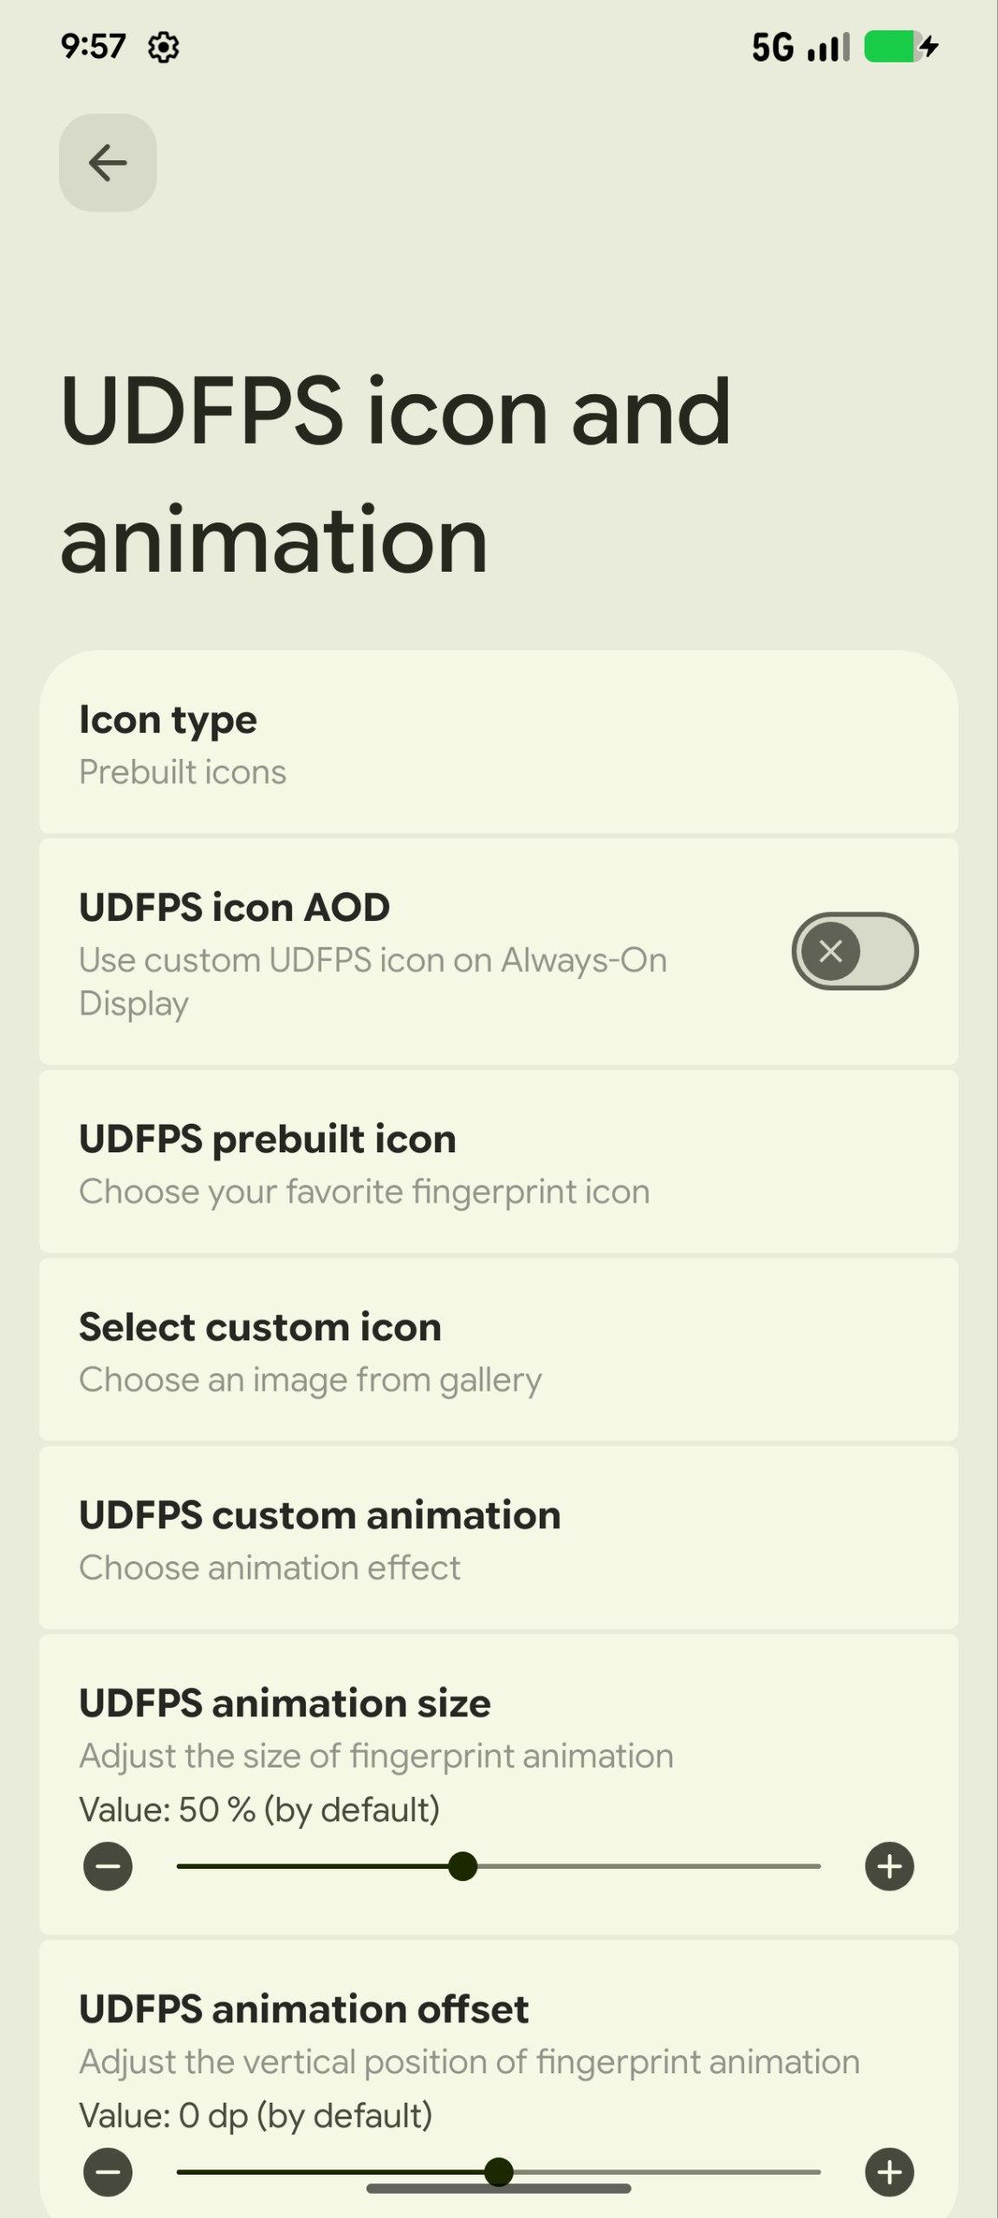Tap the settings gear in status bar
998x2218 pixels.
(x=164, y=47)
